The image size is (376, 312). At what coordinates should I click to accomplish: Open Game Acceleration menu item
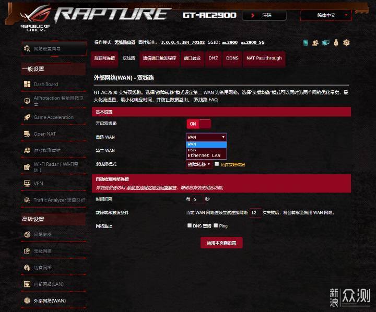(x=53, y=117)
